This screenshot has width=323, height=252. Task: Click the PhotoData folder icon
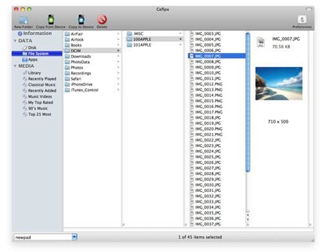coord(67,62)
